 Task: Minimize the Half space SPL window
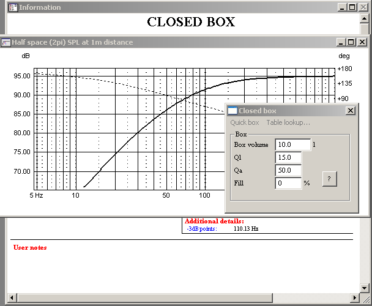(x=341, y=42)
